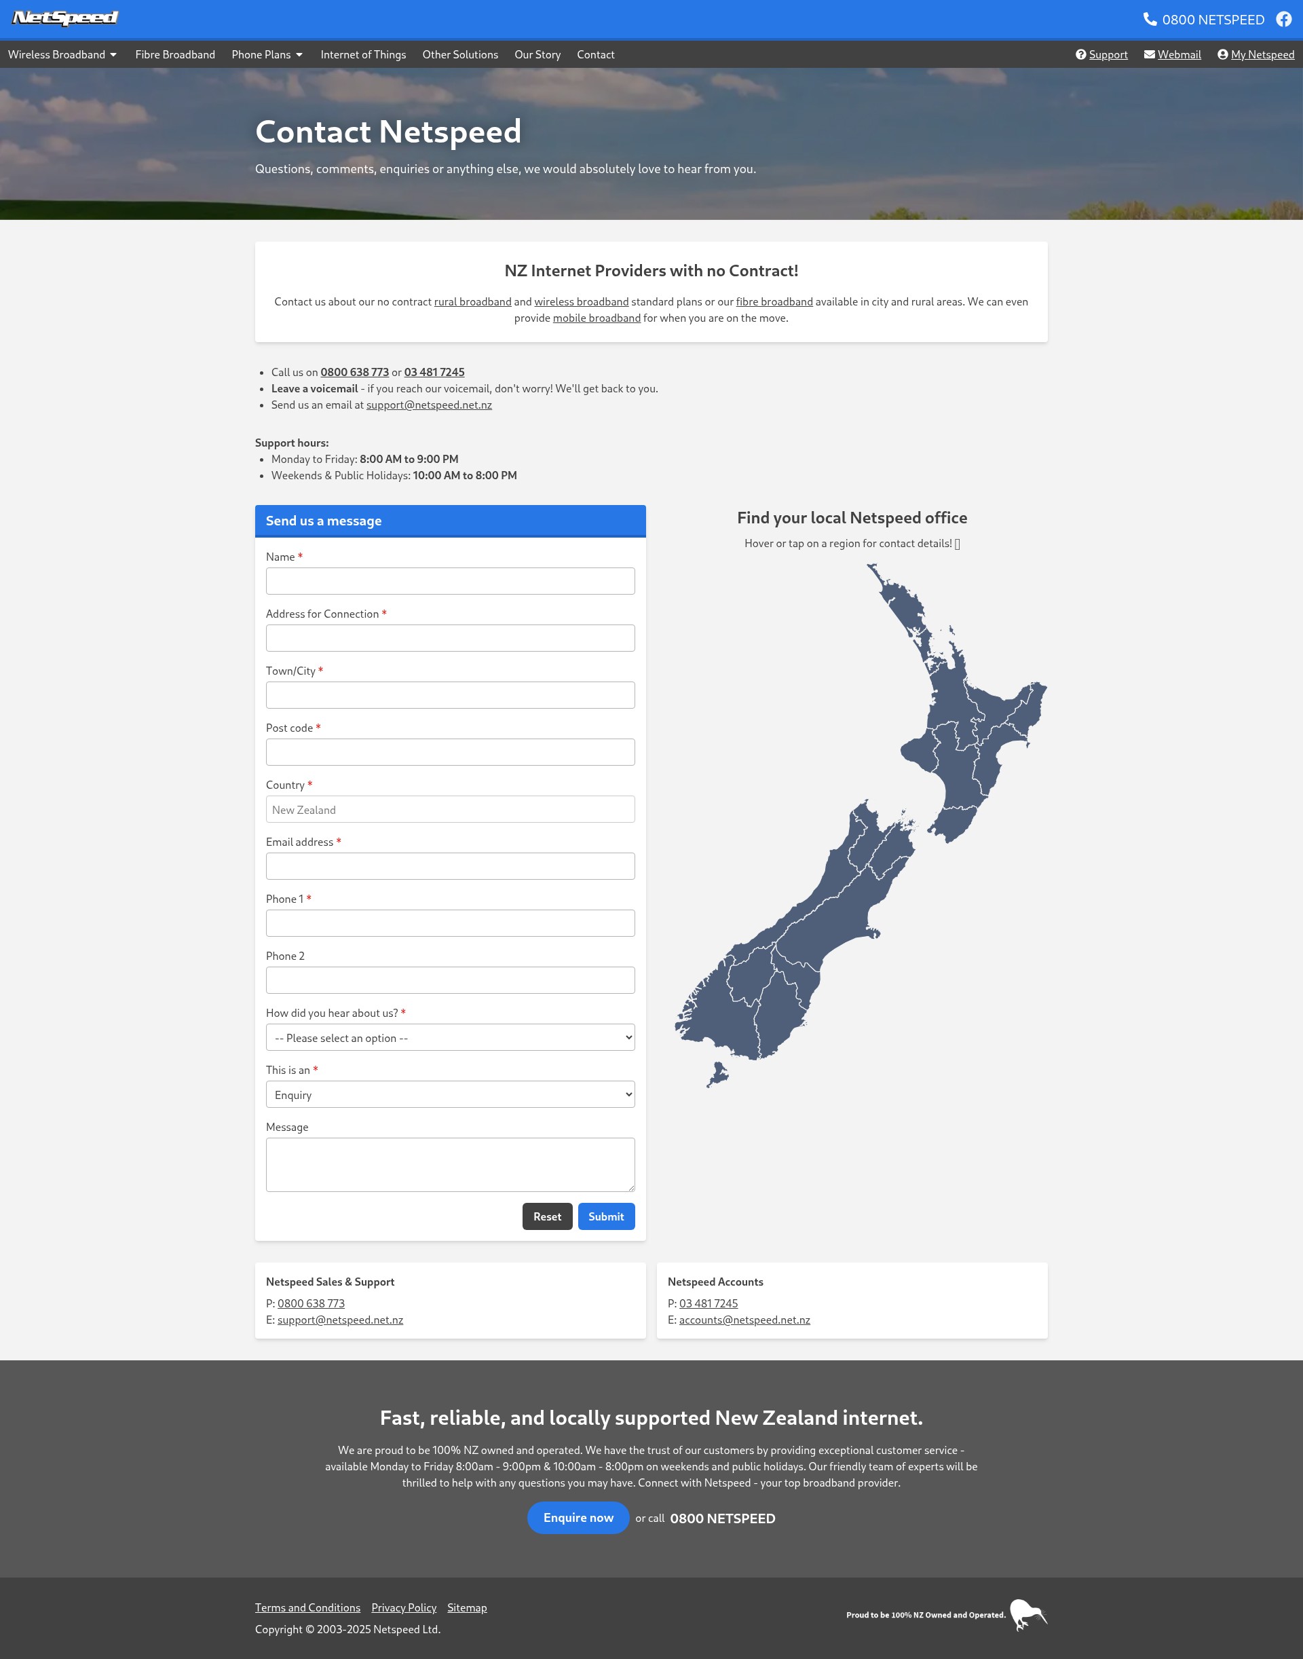Click the wireless broadband link in intro text
1303x1659 pixels.
point(582,301)
